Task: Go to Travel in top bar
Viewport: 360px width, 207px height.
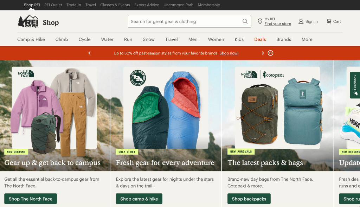Action: [90, 5]
